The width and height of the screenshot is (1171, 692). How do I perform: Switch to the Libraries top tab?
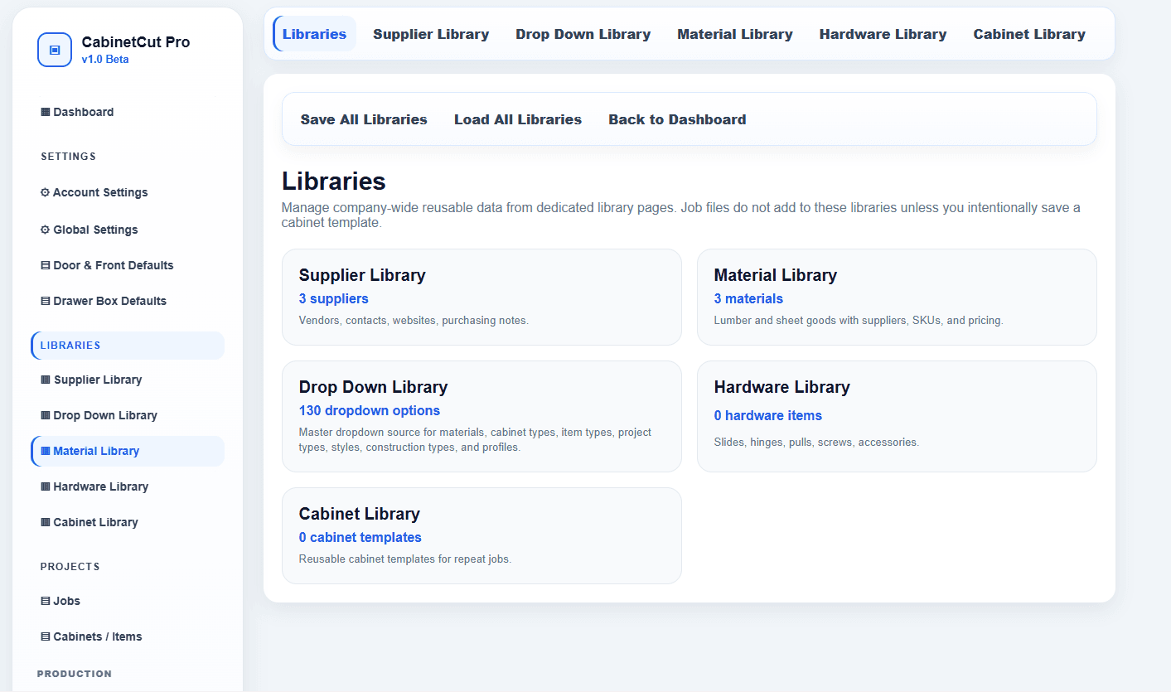pos(314,34)
